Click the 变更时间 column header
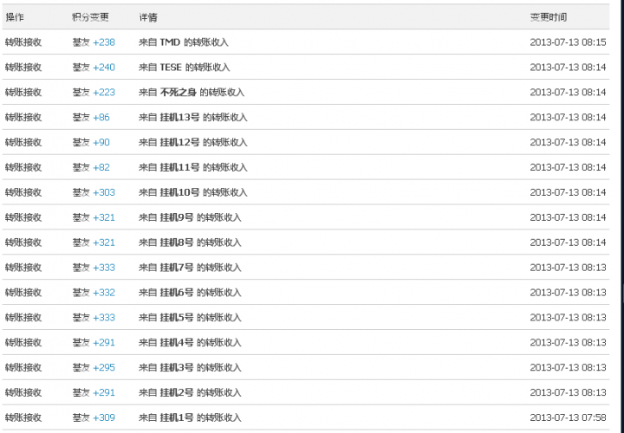The height and width of the screenshot is (433, 624). coord(549,17)
